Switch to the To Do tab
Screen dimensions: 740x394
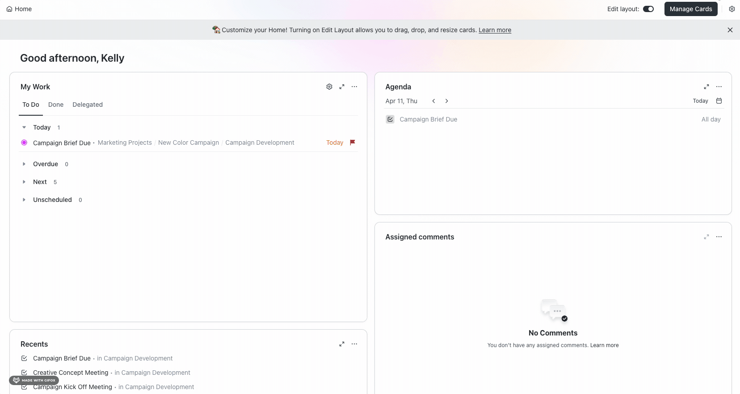tap(31, 105)
